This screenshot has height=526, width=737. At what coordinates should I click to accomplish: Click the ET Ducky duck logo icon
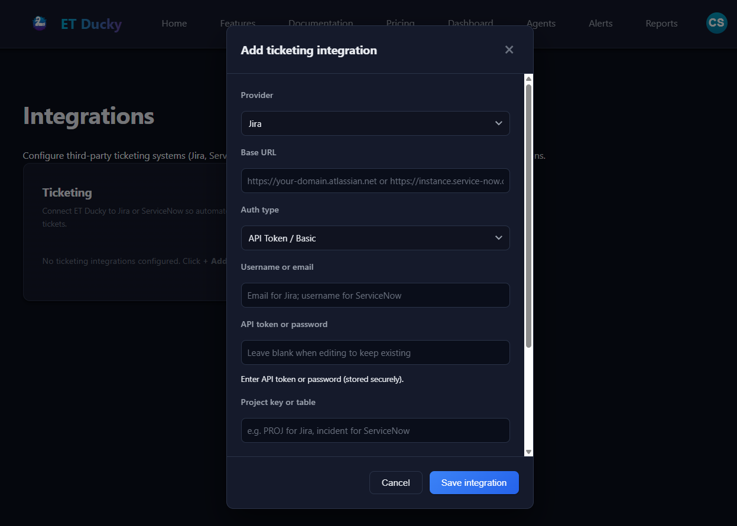(x=39, y=23)
